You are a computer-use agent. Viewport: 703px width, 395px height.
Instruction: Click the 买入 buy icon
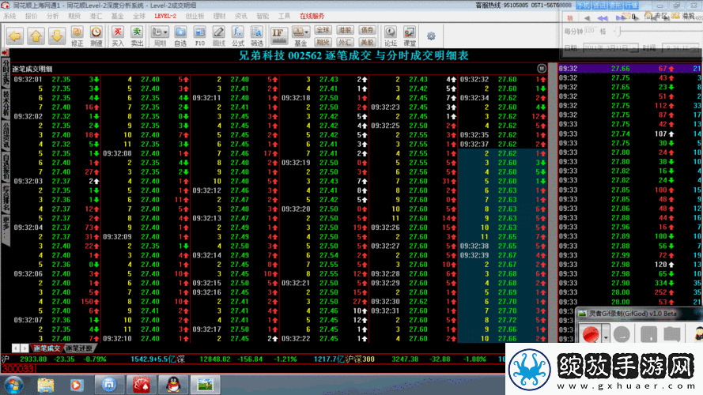coord(118,36)
